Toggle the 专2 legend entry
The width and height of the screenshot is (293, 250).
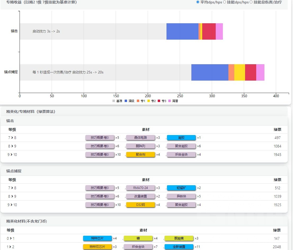pos(152,101)
